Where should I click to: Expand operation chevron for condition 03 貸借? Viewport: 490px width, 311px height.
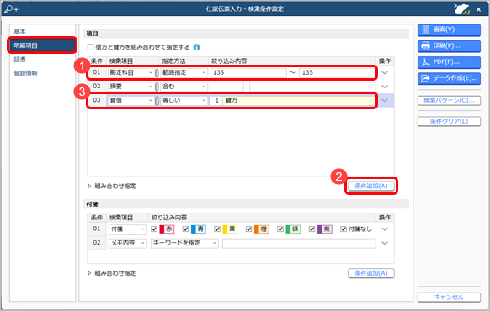[x=385, y=100]
